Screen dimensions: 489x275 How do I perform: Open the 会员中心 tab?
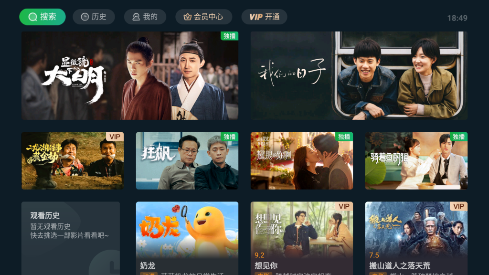click(x=203, y=17)
